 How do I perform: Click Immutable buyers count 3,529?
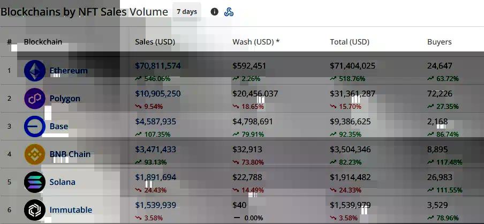click(437, 205)
